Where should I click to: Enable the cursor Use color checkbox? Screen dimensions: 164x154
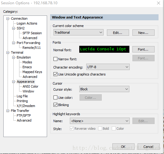(55, 97)
